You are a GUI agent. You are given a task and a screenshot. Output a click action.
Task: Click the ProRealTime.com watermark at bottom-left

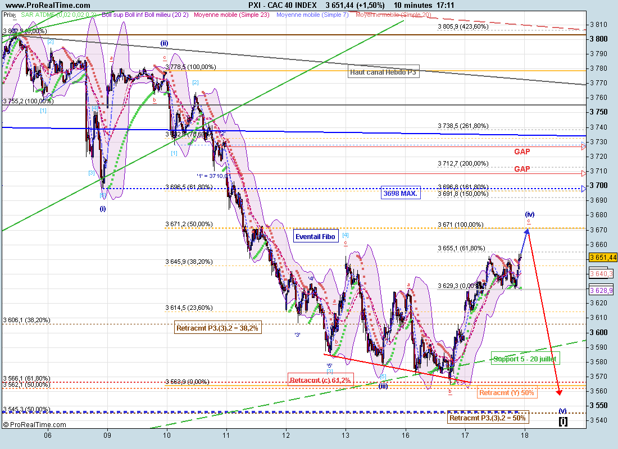click(x=32, y=425)
